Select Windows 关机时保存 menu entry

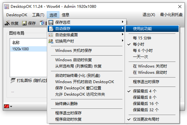[73, 51]
